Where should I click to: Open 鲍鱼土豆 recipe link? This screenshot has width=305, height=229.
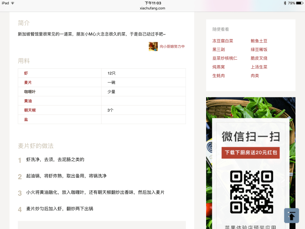(x=259, y=41)
